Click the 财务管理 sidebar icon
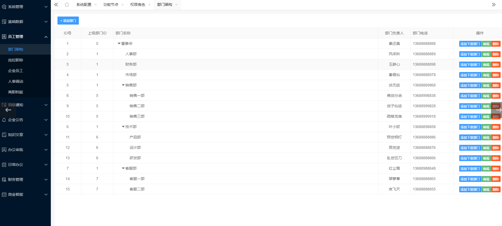The width and height of the screenshot is (502, 226). tap(4, 180)
